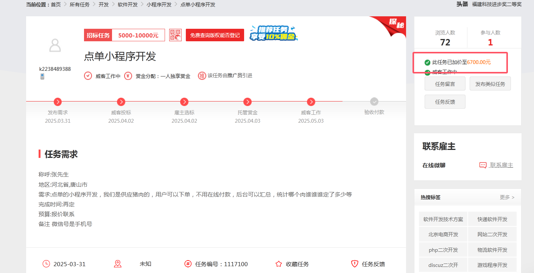Image resolution: width=534 pixels, height=273 pixels.
Task: Click the location pin icon beside 未知
Action: [x=118, y=264]
